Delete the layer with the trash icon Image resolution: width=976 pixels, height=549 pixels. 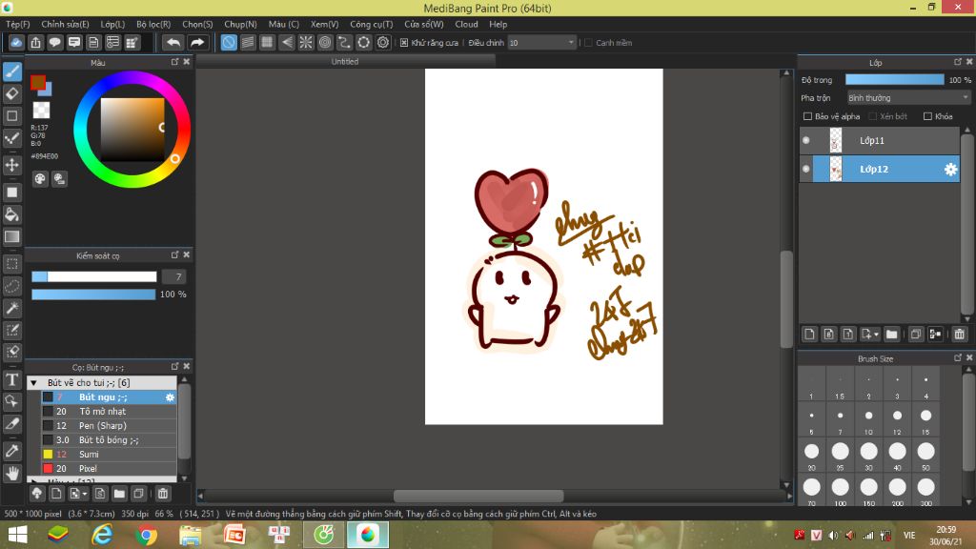[x=959, y=335]
